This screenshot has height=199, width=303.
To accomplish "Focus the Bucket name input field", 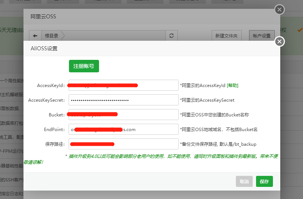I will pos(124,115).
